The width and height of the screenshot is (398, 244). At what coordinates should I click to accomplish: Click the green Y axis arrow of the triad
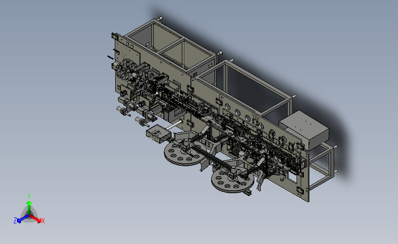tap(29, 207)
